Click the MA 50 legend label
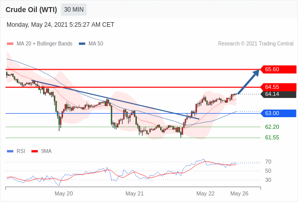The image size is (298, 202). point(96,44)
